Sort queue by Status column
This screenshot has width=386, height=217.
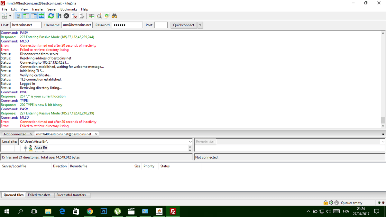180,166
